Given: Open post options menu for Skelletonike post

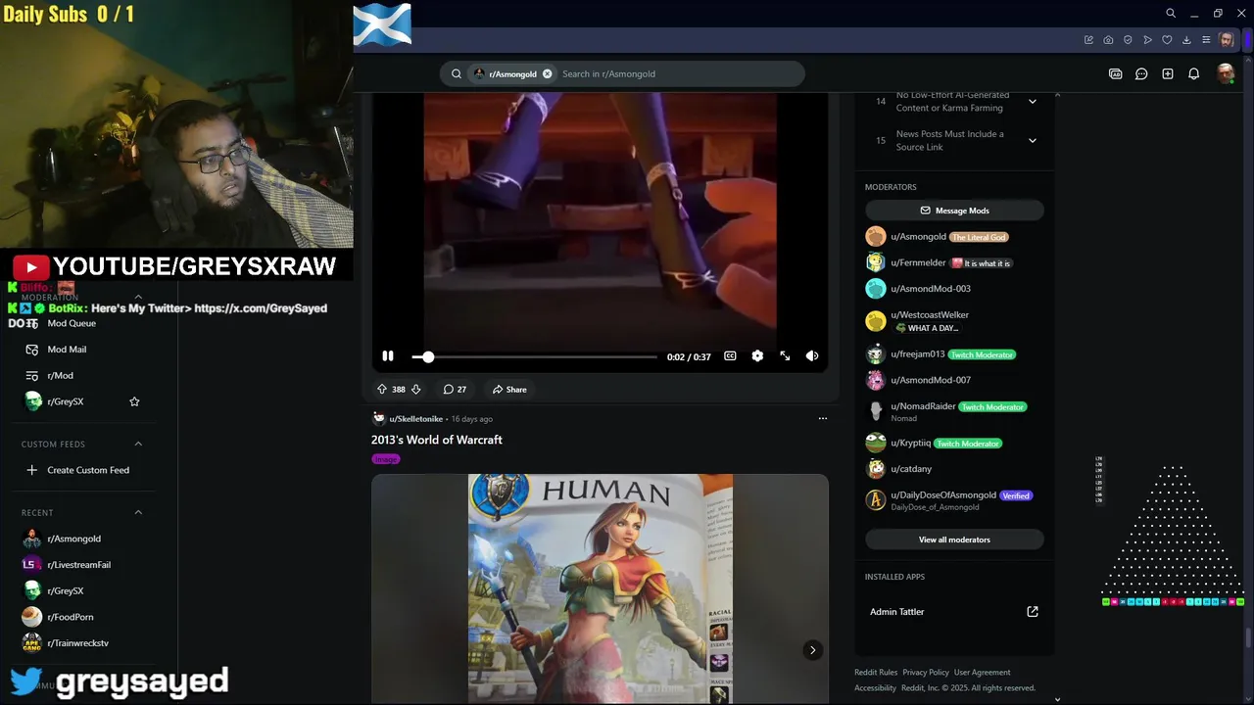Looking at the screenshot, I should [823, 418].
